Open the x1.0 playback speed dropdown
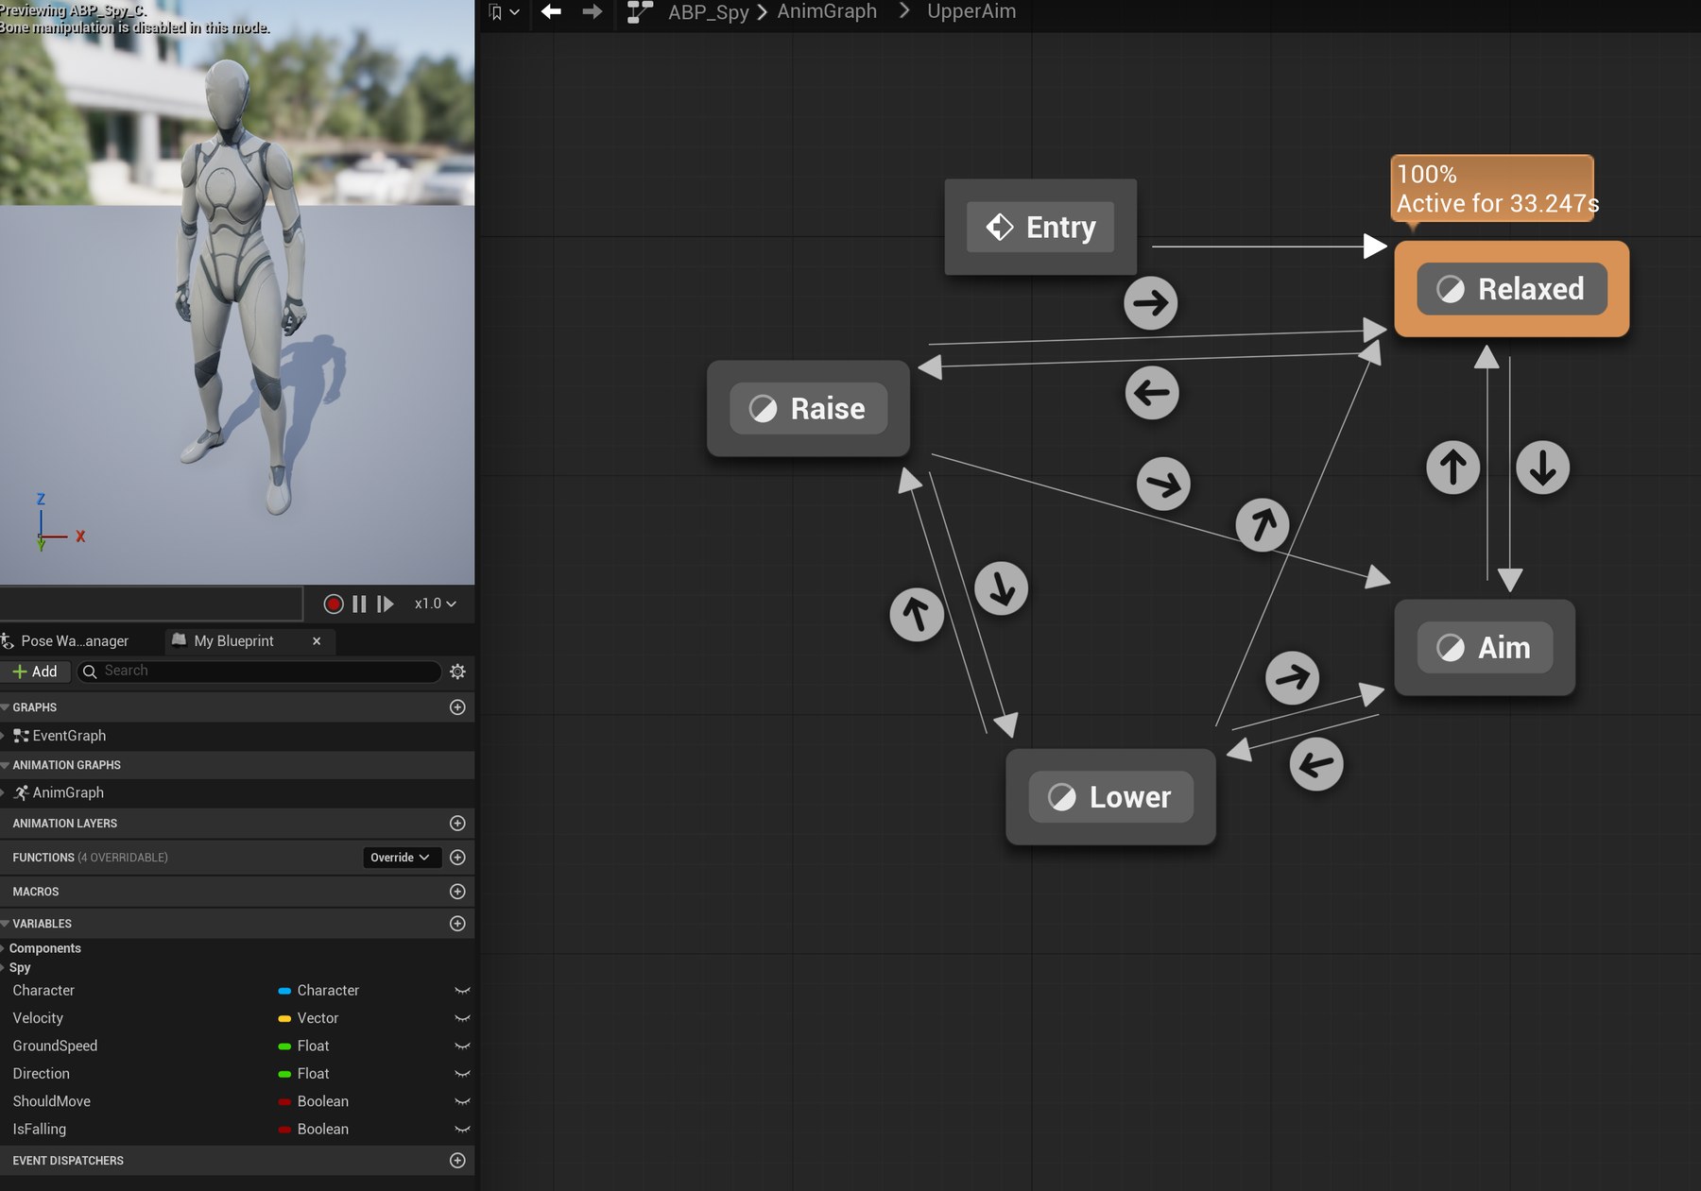The image size is (1701, 1191). coord(435,604)
